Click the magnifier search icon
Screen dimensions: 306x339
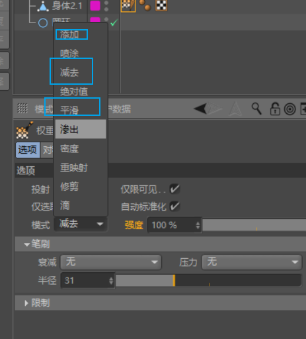pyautogui.click(x=256, y=109)
